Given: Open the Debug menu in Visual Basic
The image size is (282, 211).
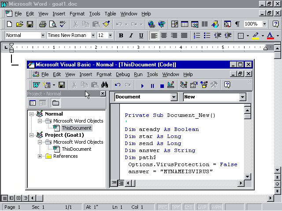Looking at the screenshot, I should [x=122, y=74].
